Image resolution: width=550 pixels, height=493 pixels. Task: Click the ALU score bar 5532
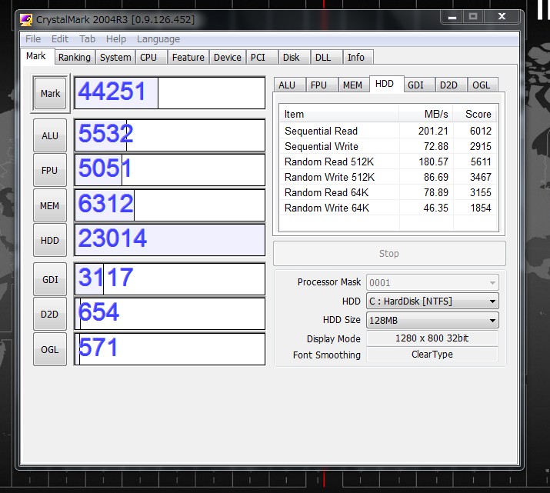pyautogui.click(x=170, y=135)
